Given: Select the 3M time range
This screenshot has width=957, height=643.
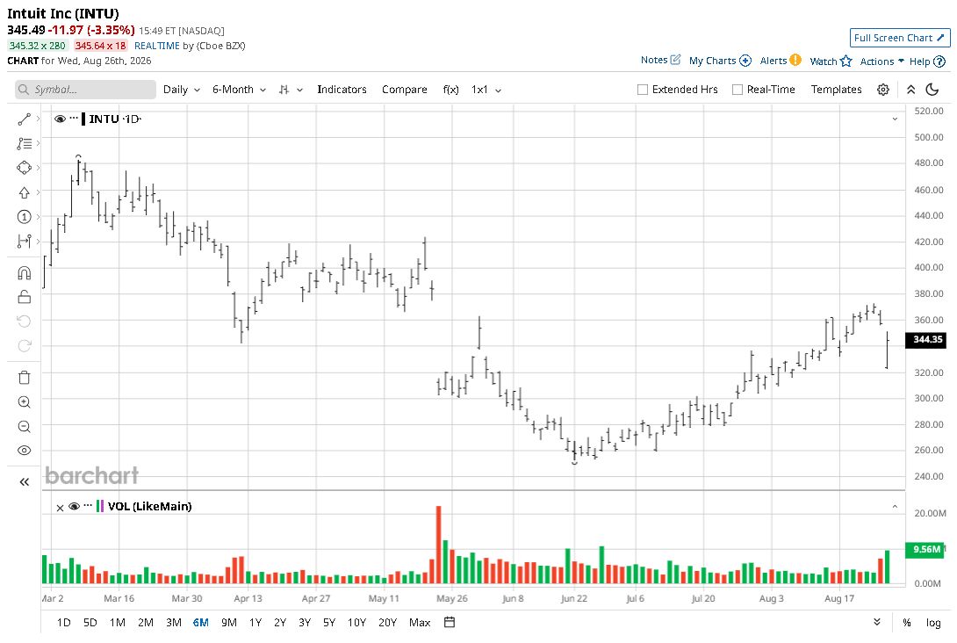Looking at the screenshot, I should [x=174, y=623].
